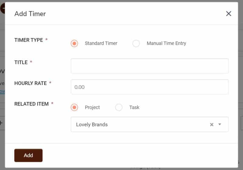This screenshot has width=243, height=170.
Task: Focus the Title text field
Action: tap(149, 66)
